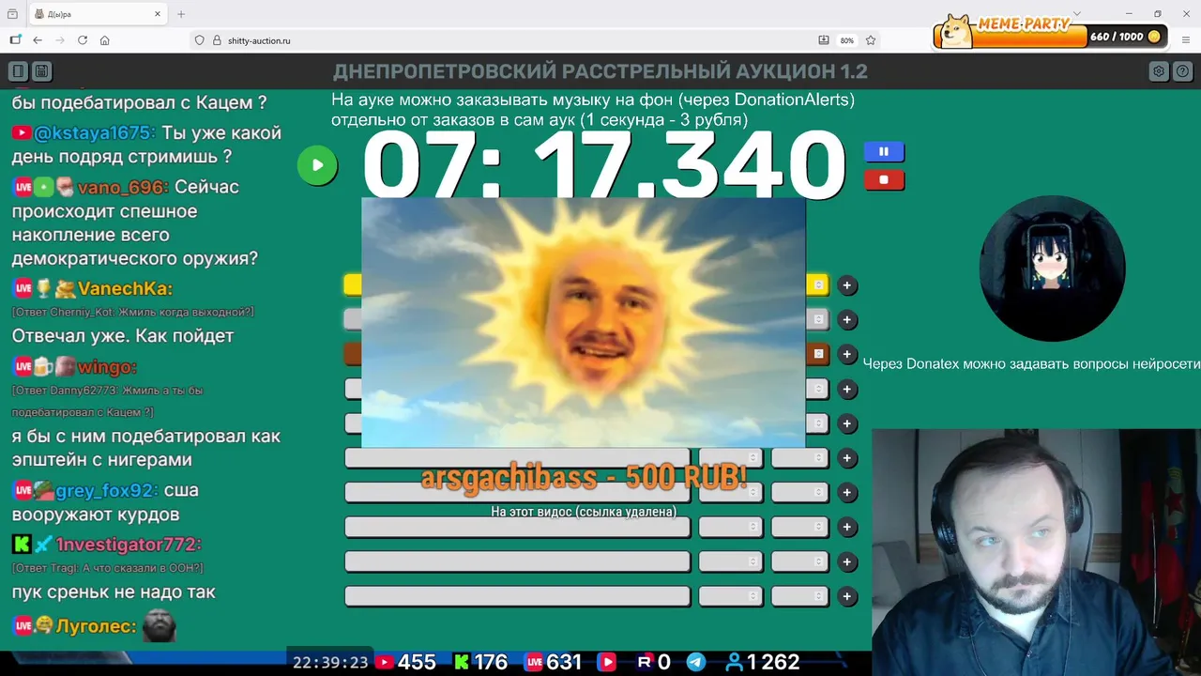
Task: Stop the timer with the red stop button
Action: tap(884, 180)
